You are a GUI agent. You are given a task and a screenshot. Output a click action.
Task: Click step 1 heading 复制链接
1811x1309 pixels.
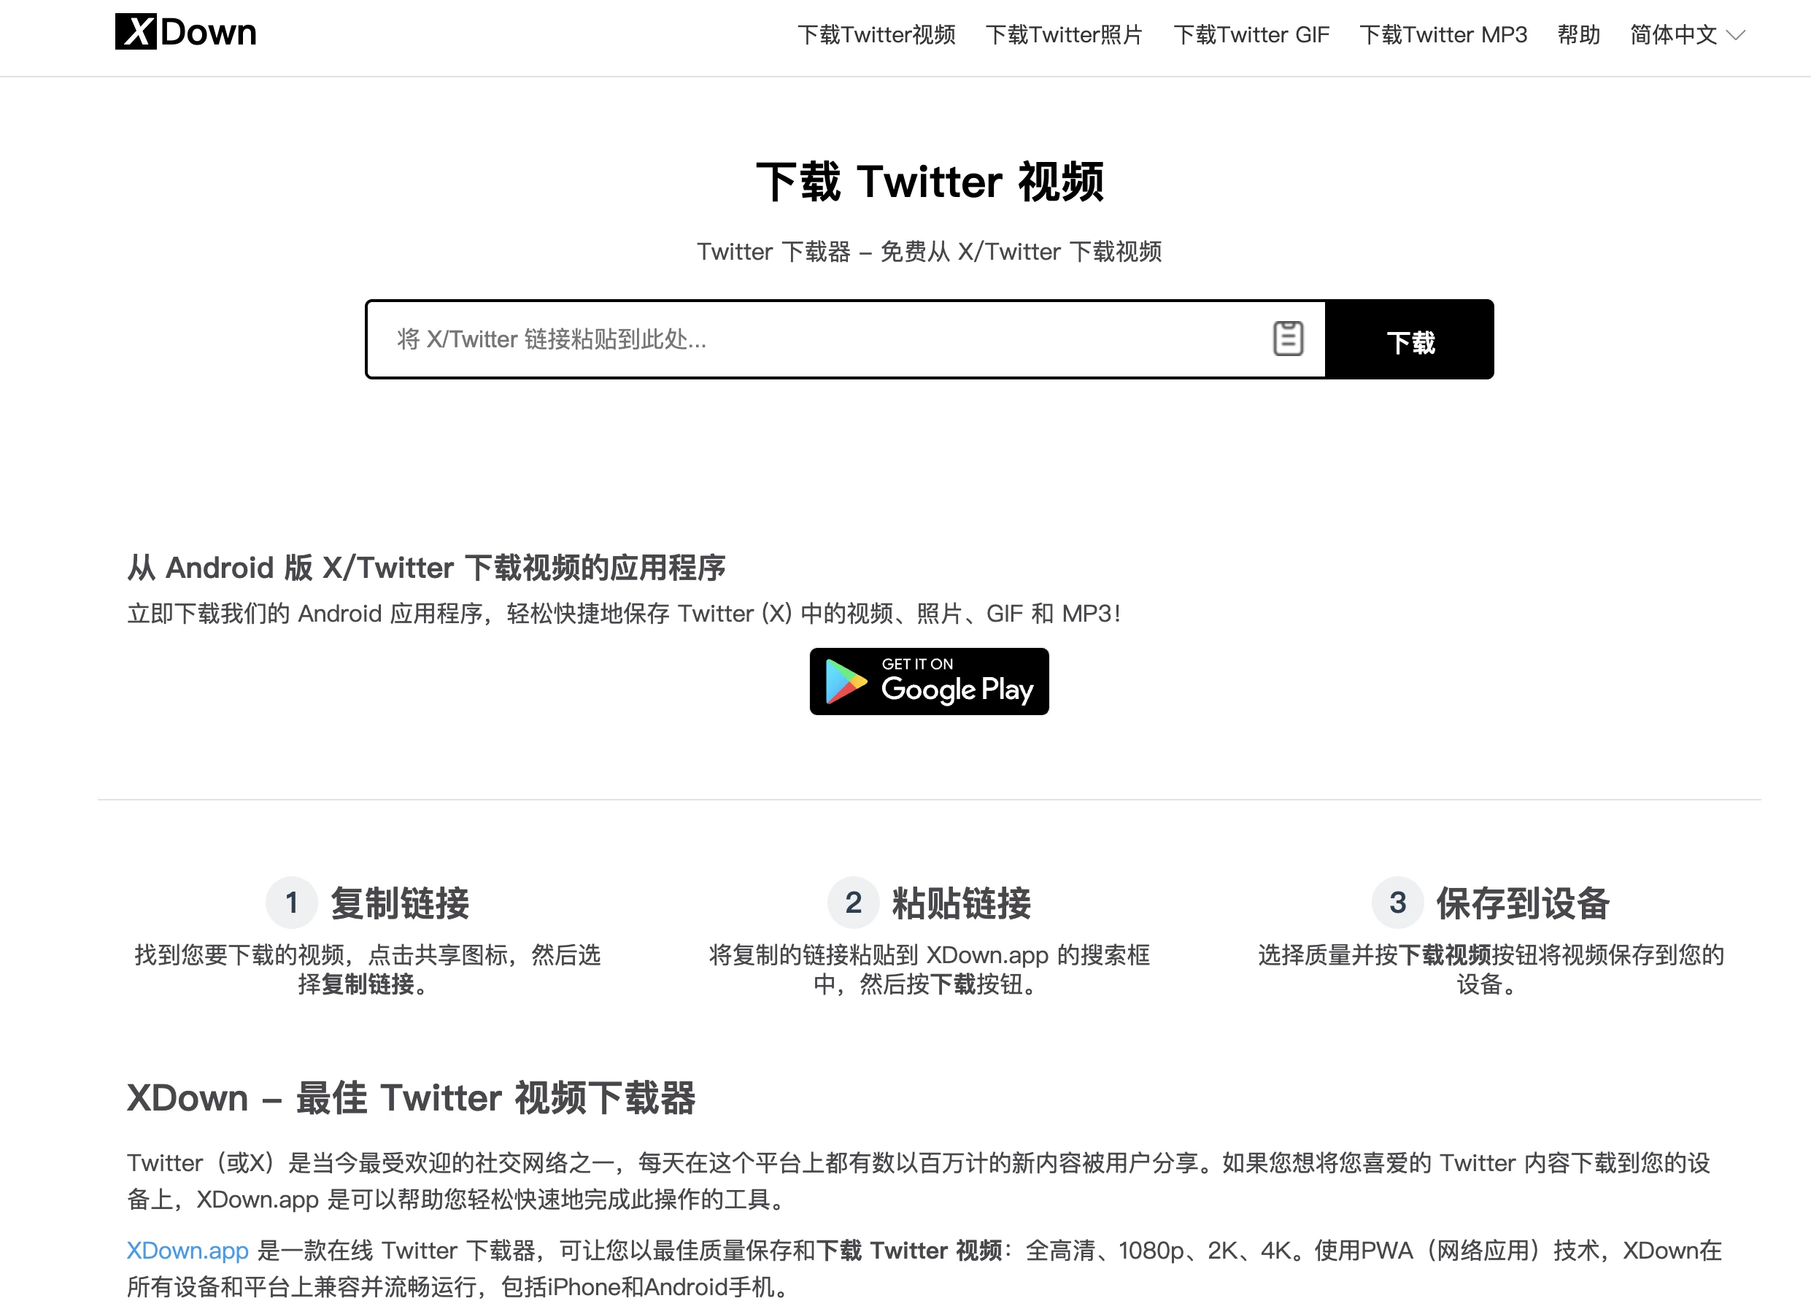pyautogui.click(x=399, y=903)
